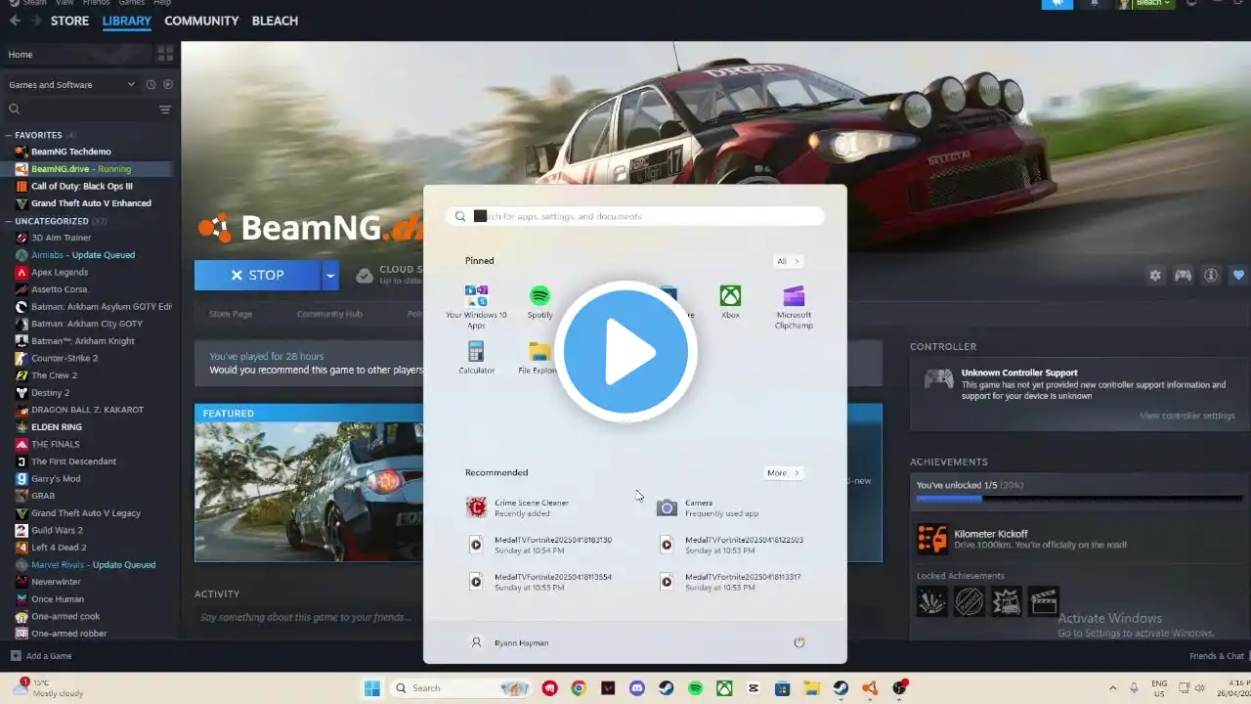This screenshot has height=704, width=1251.
Task: Switch library to grid collections view
Action: [165, 55]
